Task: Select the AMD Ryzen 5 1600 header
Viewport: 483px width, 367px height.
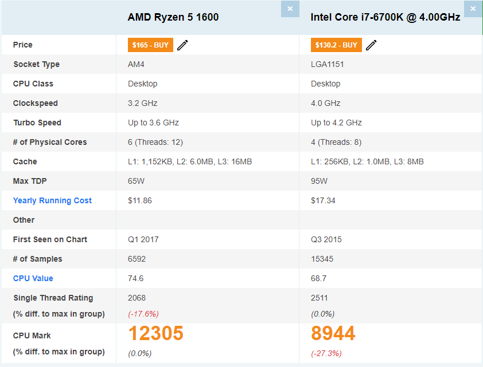Action: [173, 17]
